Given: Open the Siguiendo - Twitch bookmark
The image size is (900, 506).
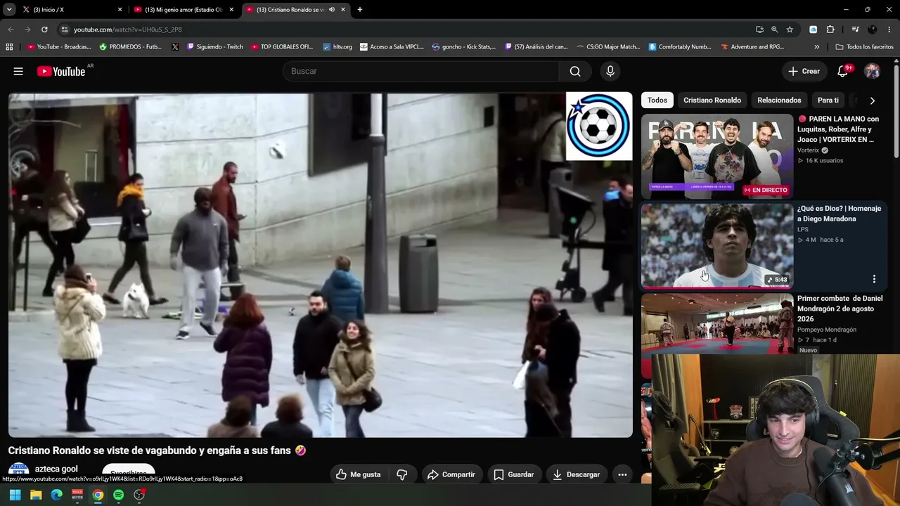Looking at the screenshot, I should point(214,47).
